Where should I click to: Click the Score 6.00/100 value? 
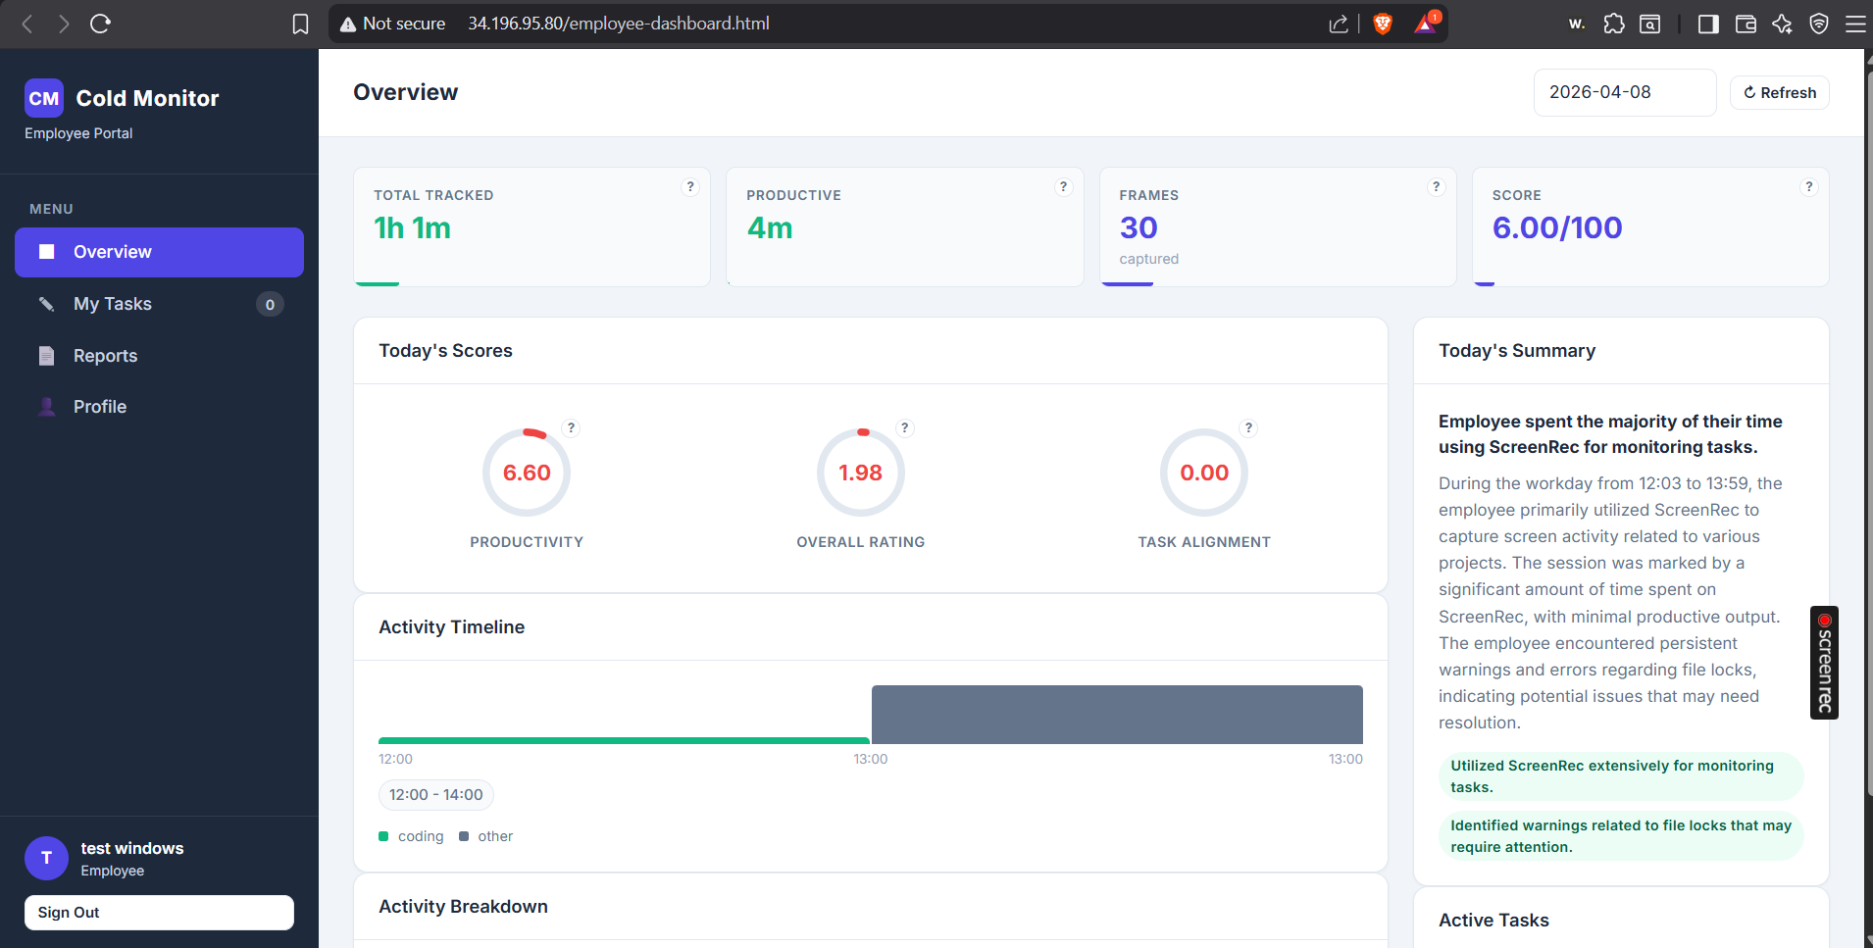tap(1557, 227)
